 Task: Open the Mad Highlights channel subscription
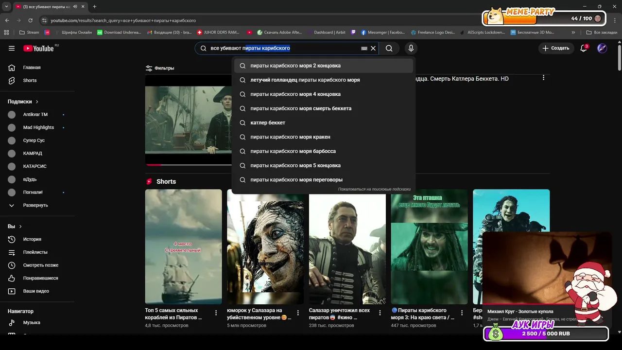tap(38, 127)
